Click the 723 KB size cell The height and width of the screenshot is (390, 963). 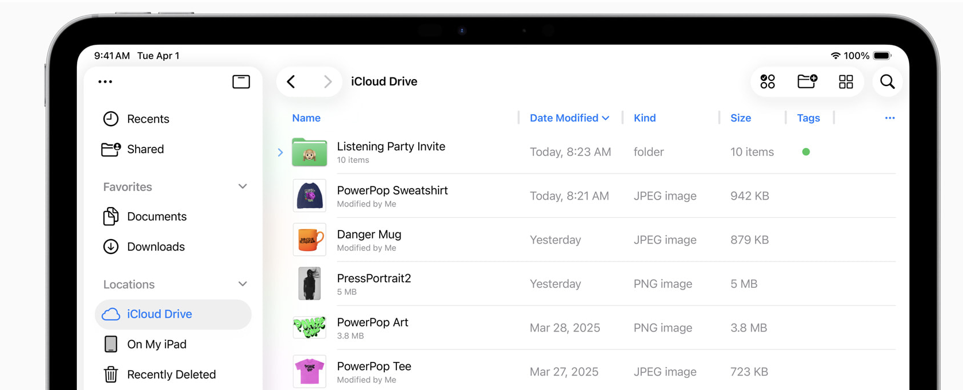[x=749, y=372]
